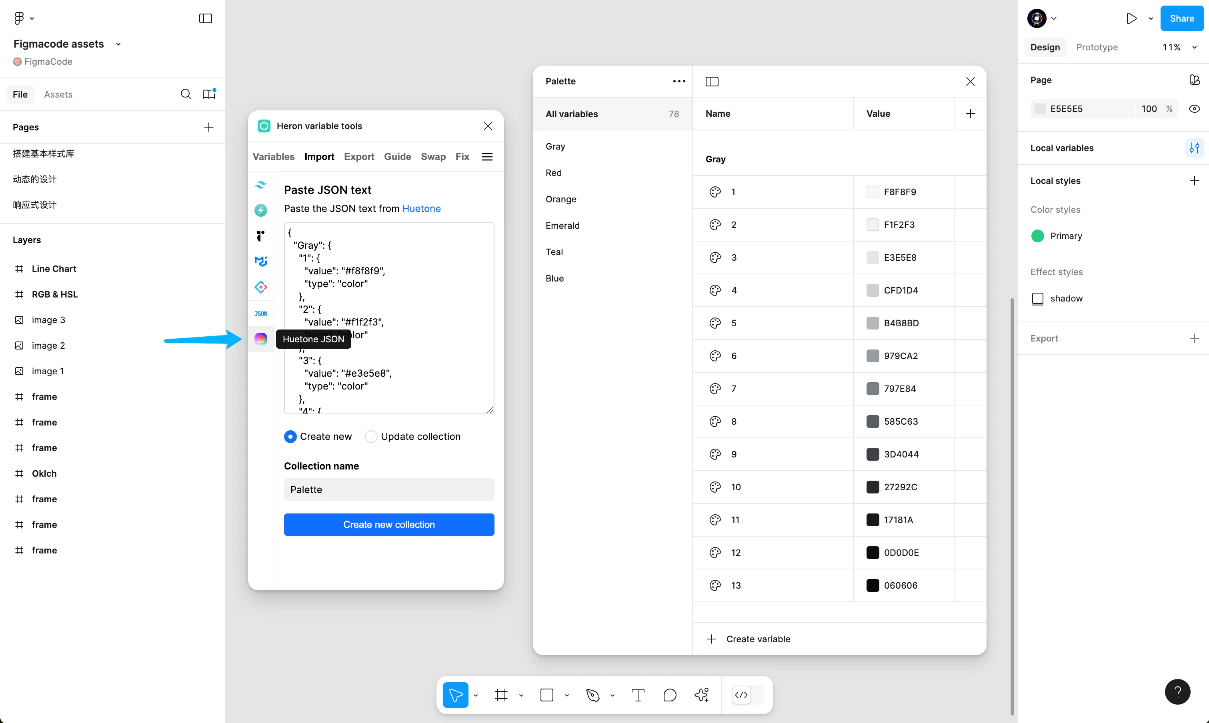Select the Text tool
This screenshot has width=1209, height=723.
(x=637, y=695)
